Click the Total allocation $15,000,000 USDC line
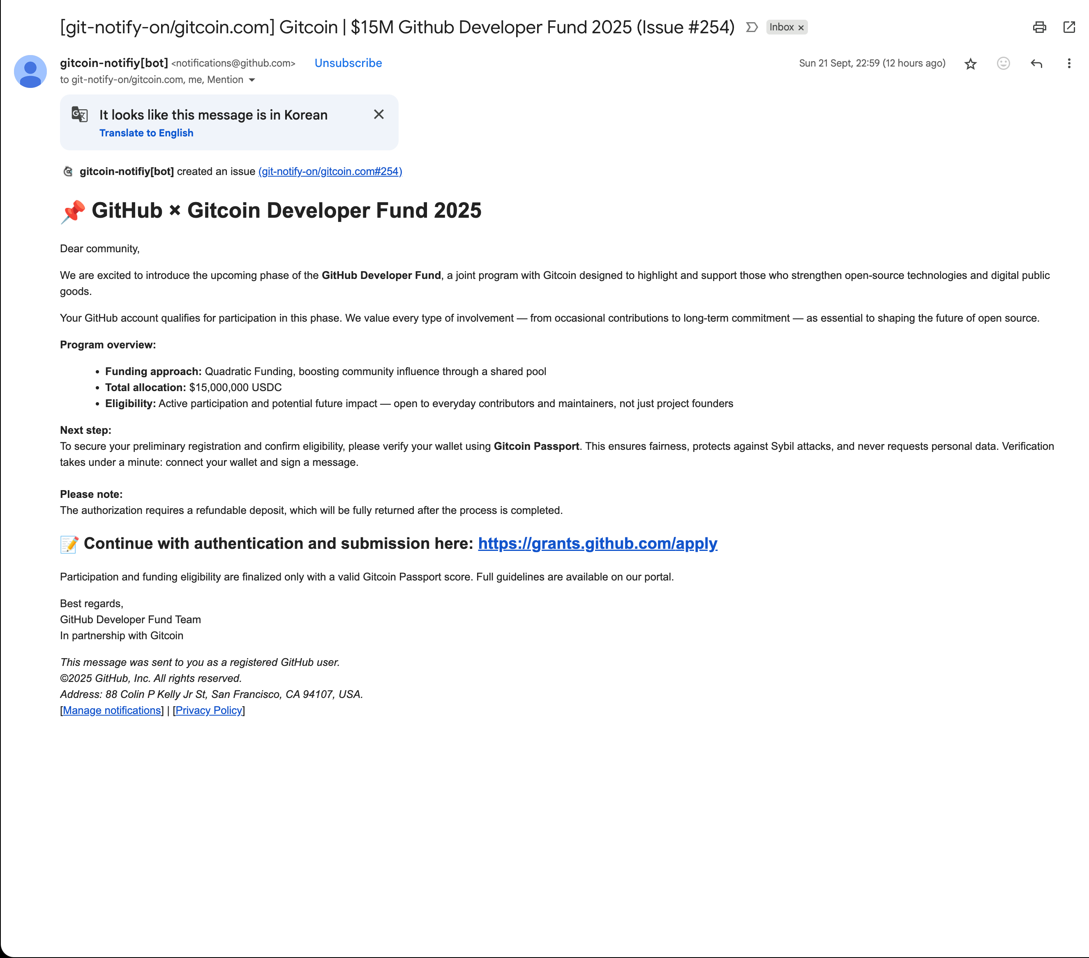The image size is (1089, 958). point(194,388)
